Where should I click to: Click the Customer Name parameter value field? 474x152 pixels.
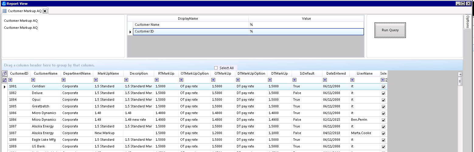(x=306, y=25)
